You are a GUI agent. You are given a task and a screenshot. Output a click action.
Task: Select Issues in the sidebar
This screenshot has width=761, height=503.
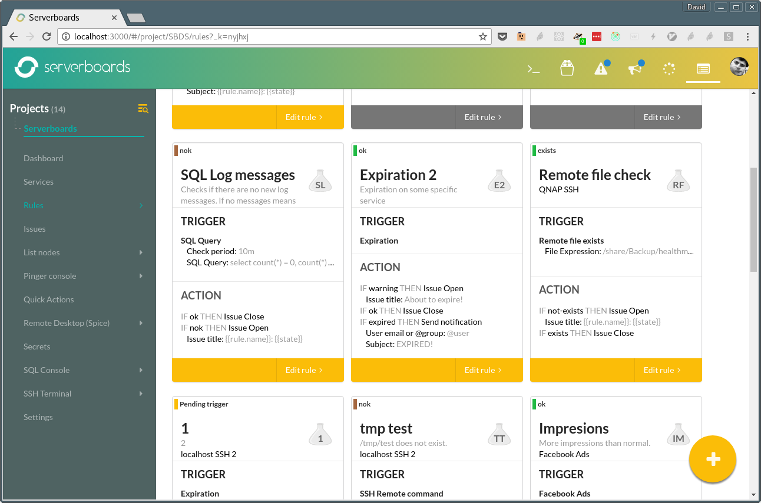(x=34, y=229)
